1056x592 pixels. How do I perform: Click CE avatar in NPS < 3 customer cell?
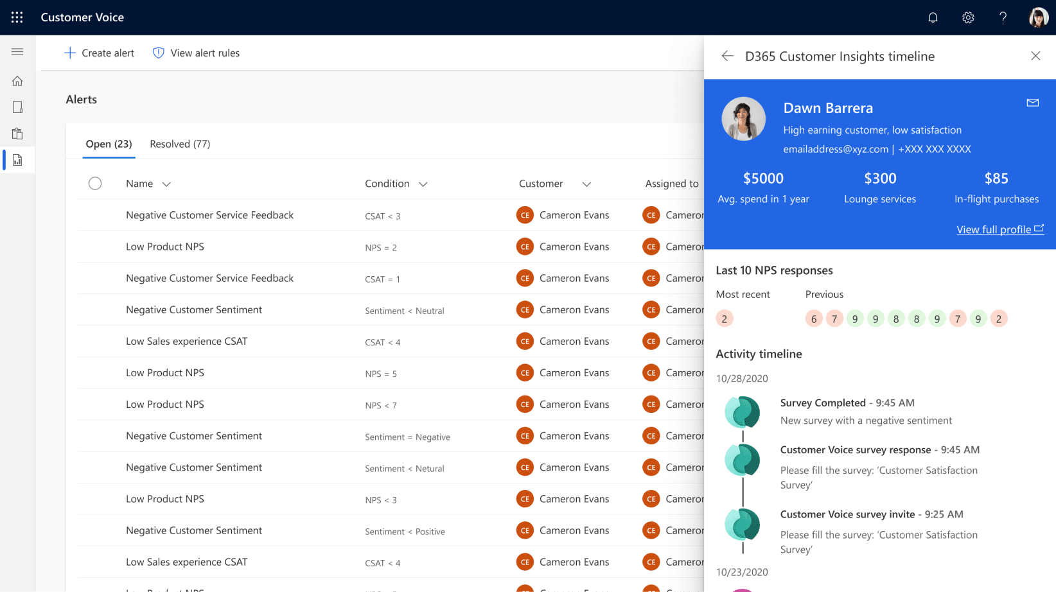525,499
